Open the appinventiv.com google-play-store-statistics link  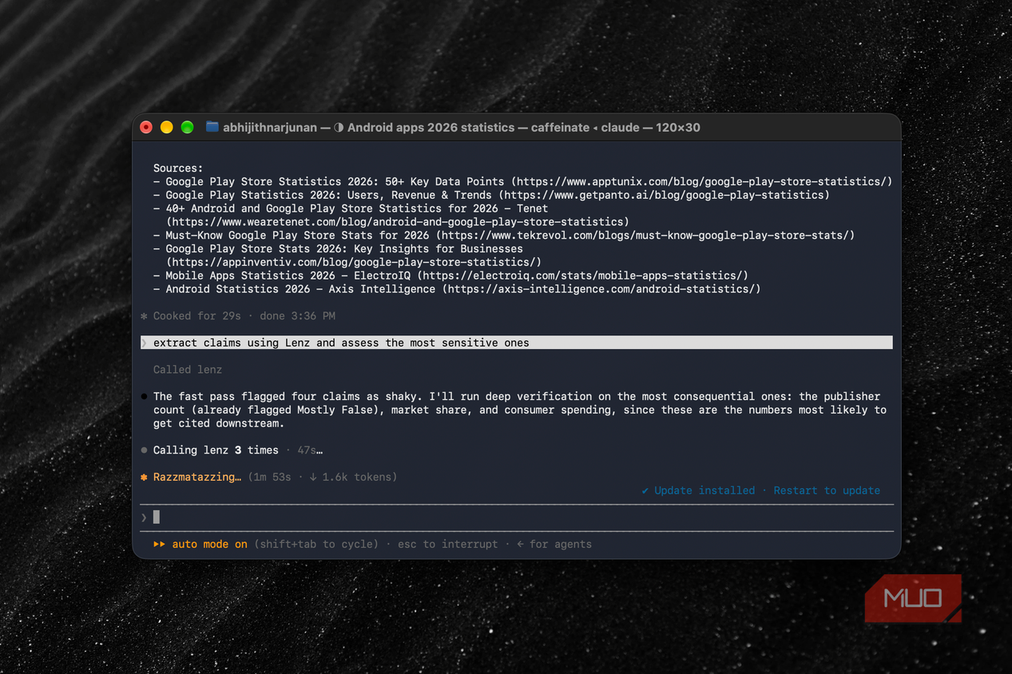click(x=353, y=262)
